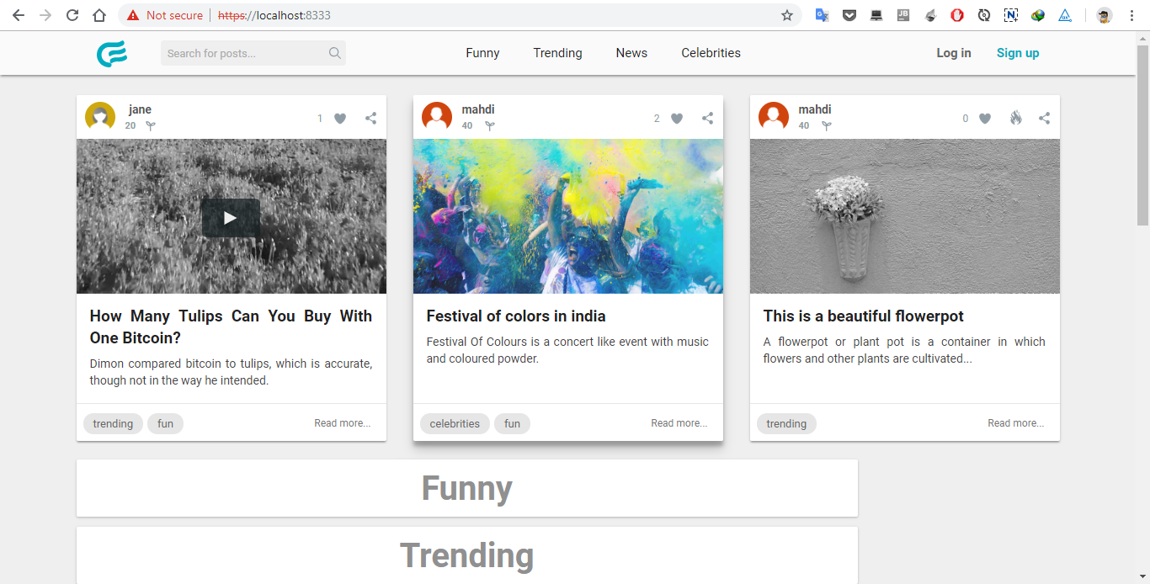This screenshot has height=584, width=1150.
Task: Toggle the heart on mahdi's festival post
Action: (x=677, y=118)
